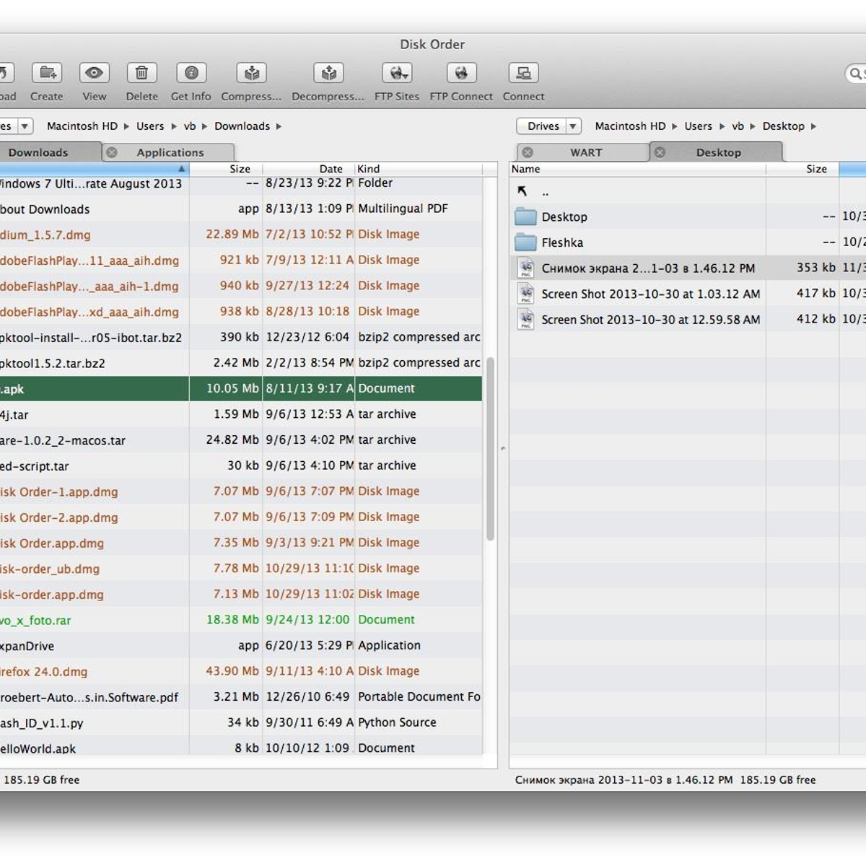The height and width of the screenshot is (866, 866).
Task: Select the View icon in the toolbar
Action: click(93, 73)
